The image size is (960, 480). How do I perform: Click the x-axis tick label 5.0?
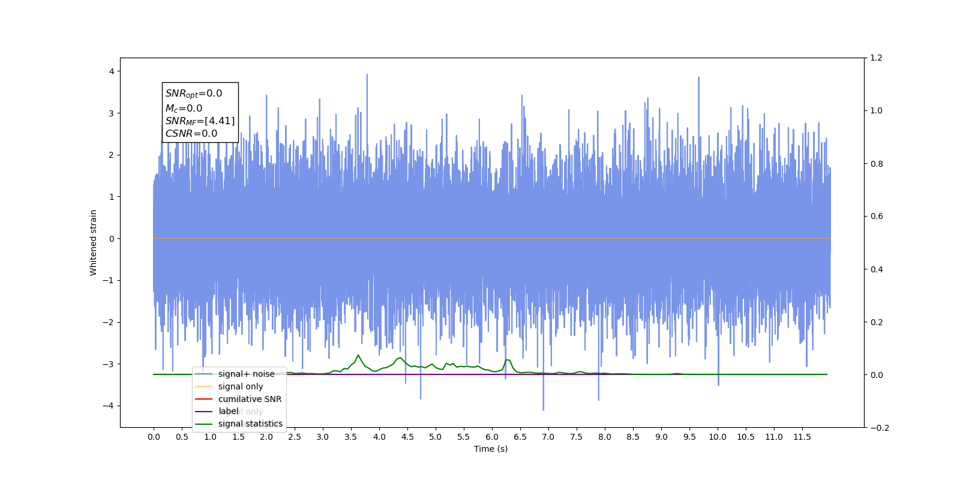tap(436, 437)
